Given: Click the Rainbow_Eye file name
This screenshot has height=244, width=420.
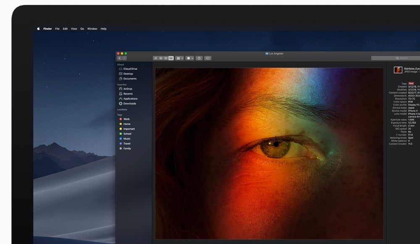Looking at the screenshot, I should coord(412,69).
